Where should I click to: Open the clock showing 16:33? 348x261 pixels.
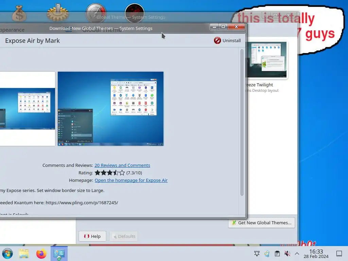pos(316,254)
